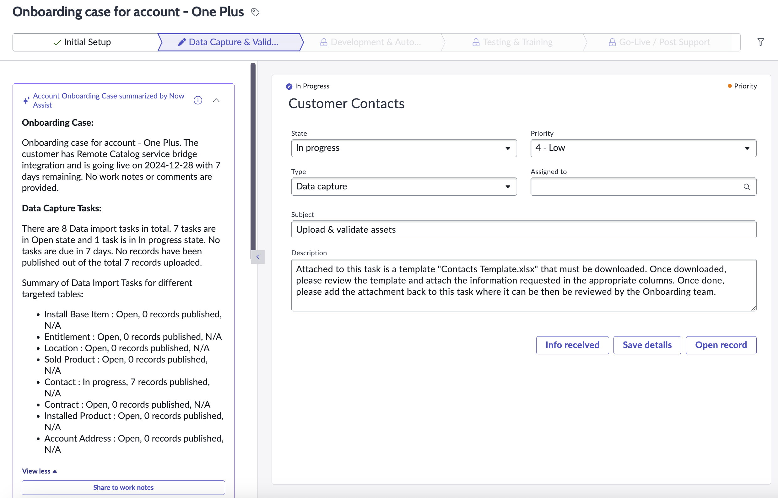
Task: Click the Subject field with Upload & validate assets
Action: pos(523,230)
